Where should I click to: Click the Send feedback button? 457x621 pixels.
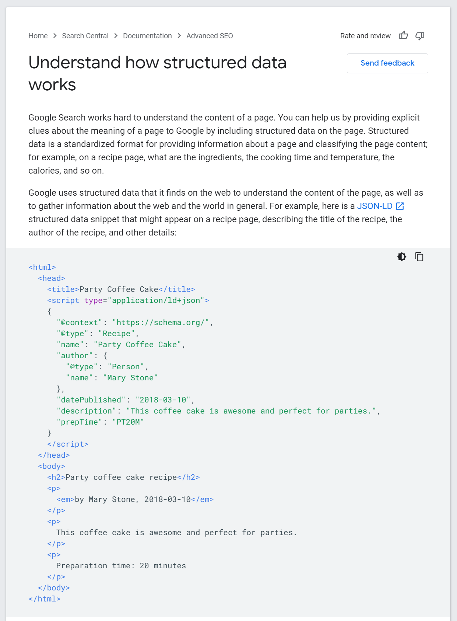(x=387, y=63)
